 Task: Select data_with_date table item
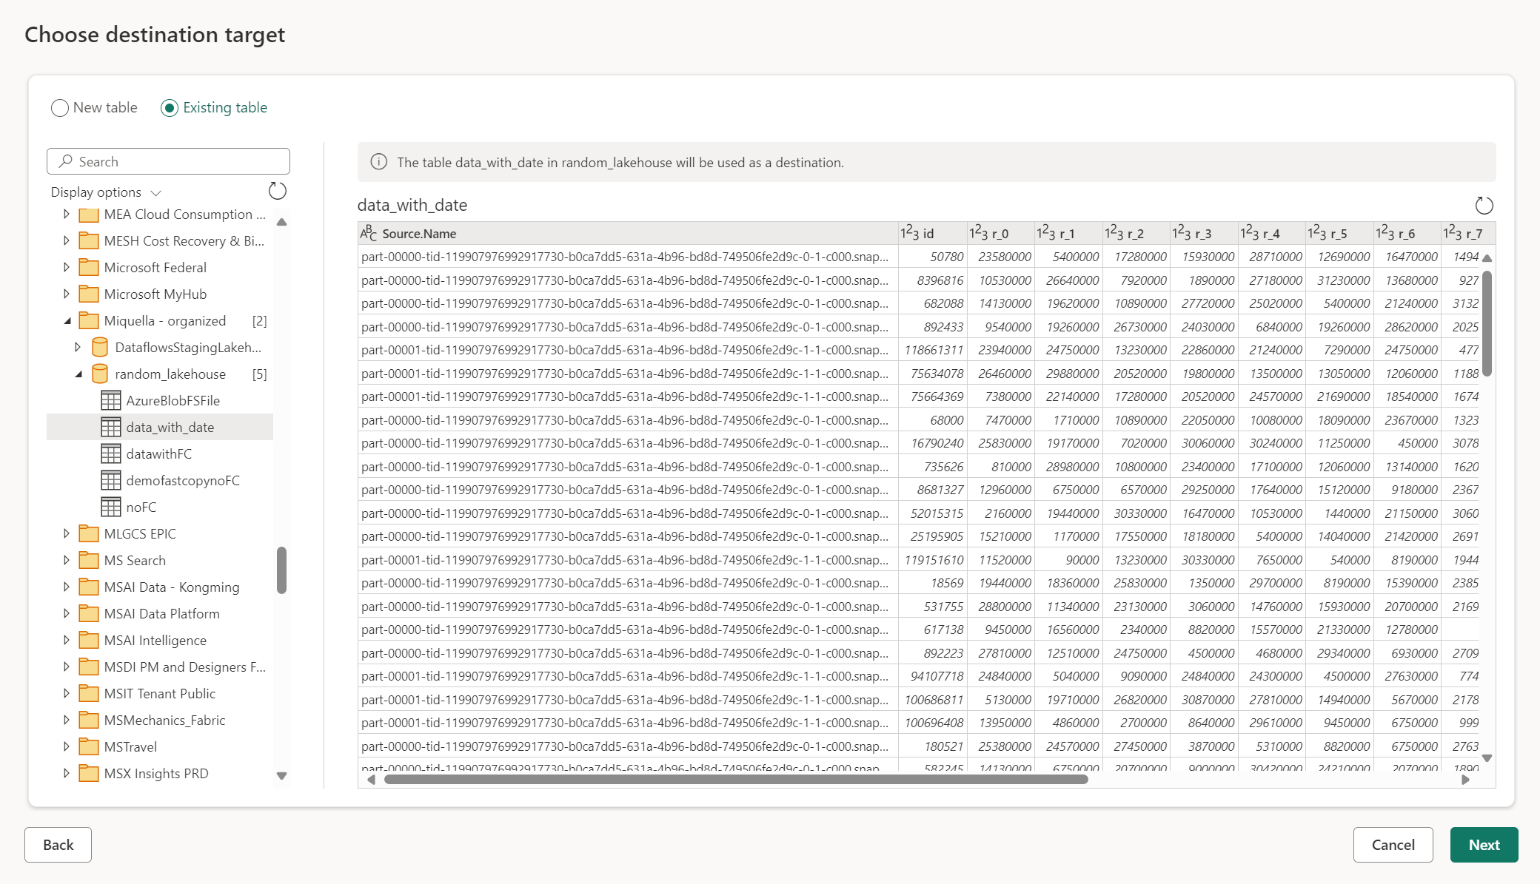click(170, 427)
